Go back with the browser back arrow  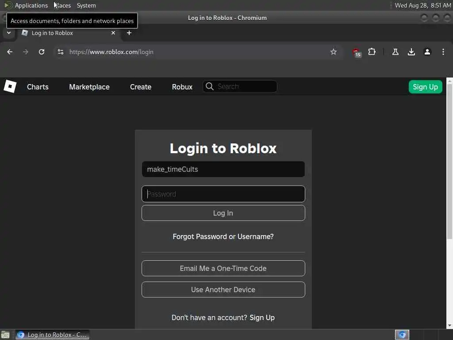(x=10, y=52)
